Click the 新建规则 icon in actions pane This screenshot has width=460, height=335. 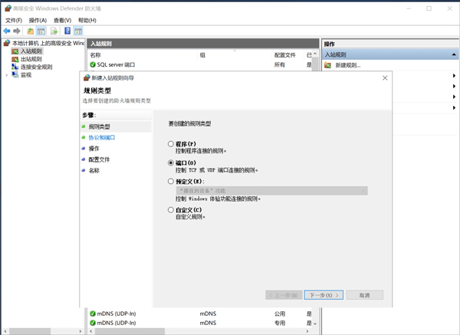(x=327, y=65)
